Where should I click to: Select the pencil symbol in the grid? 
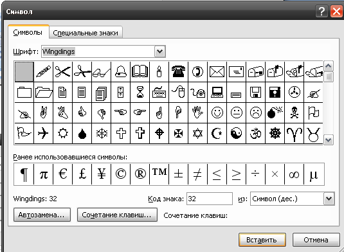pos(44,72)
